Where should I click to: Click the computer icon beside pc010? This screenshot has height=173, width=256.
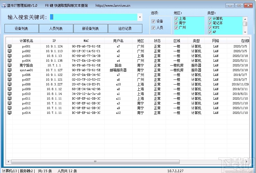[9, 94]
